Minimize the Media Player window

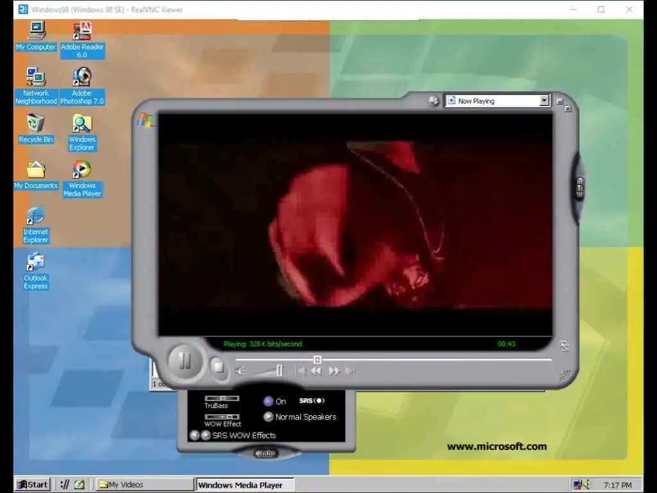point(559,101)
